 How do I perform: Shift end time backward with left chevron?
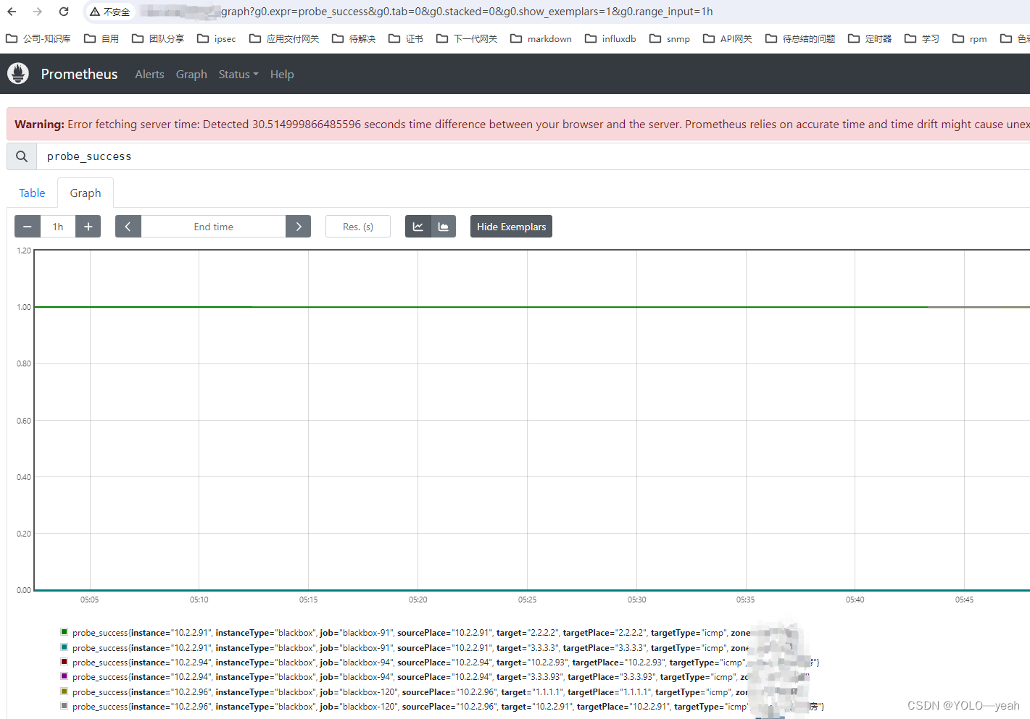[x=128, y=227]
